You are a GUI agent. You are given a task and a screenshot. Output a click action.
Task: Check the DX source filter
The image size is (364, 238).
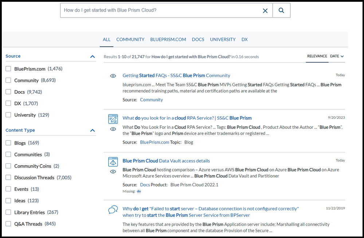pos(8,103)
